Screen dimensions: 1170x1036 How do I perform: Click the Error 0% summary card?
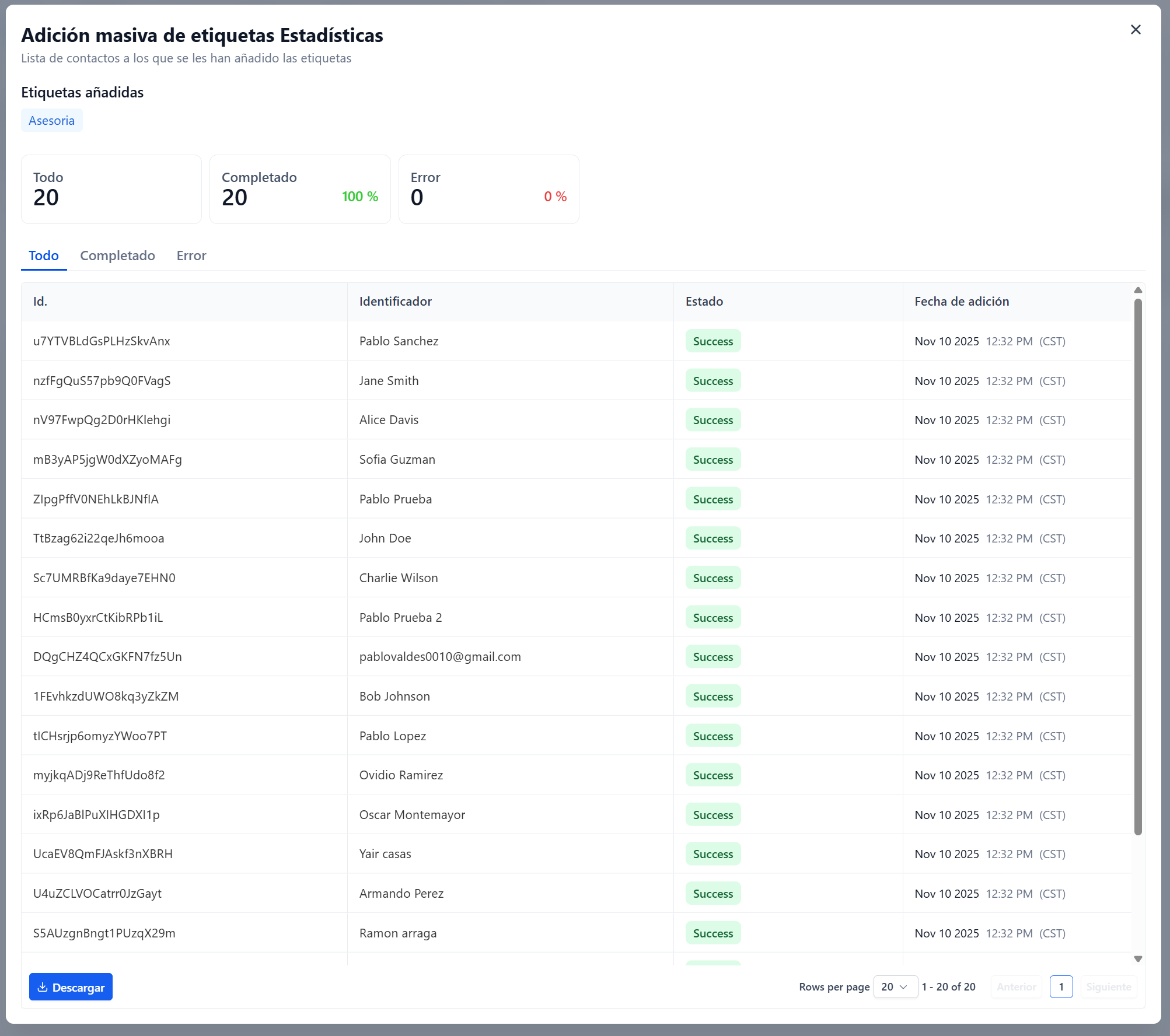click(x=488, y=189)
